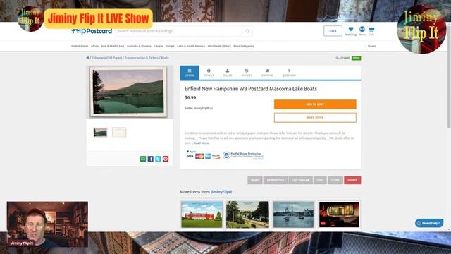This screenshot has height=254, width=451.
Task: Click the green OPEN status badge
Action: [x=356, y=58]
